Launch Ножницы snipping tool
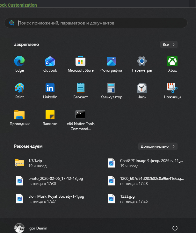 click(x=172, y=91)
